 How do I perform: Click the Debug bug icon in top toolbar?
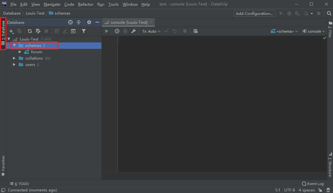pyautogui.click(x=289, y=13)
